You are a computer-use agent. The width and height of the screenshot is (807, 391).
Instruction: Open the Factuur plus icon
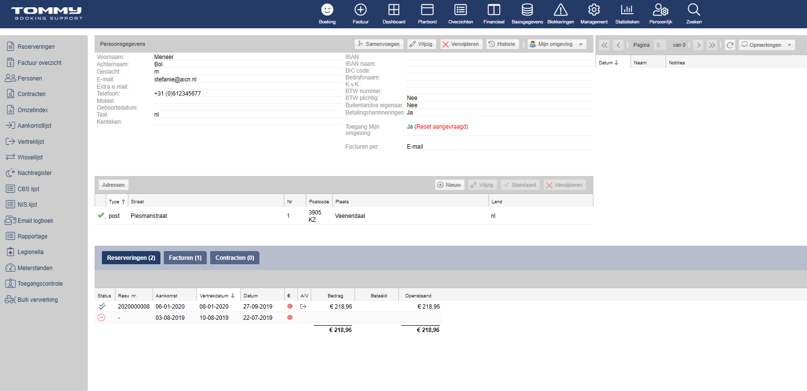point(360,10)
